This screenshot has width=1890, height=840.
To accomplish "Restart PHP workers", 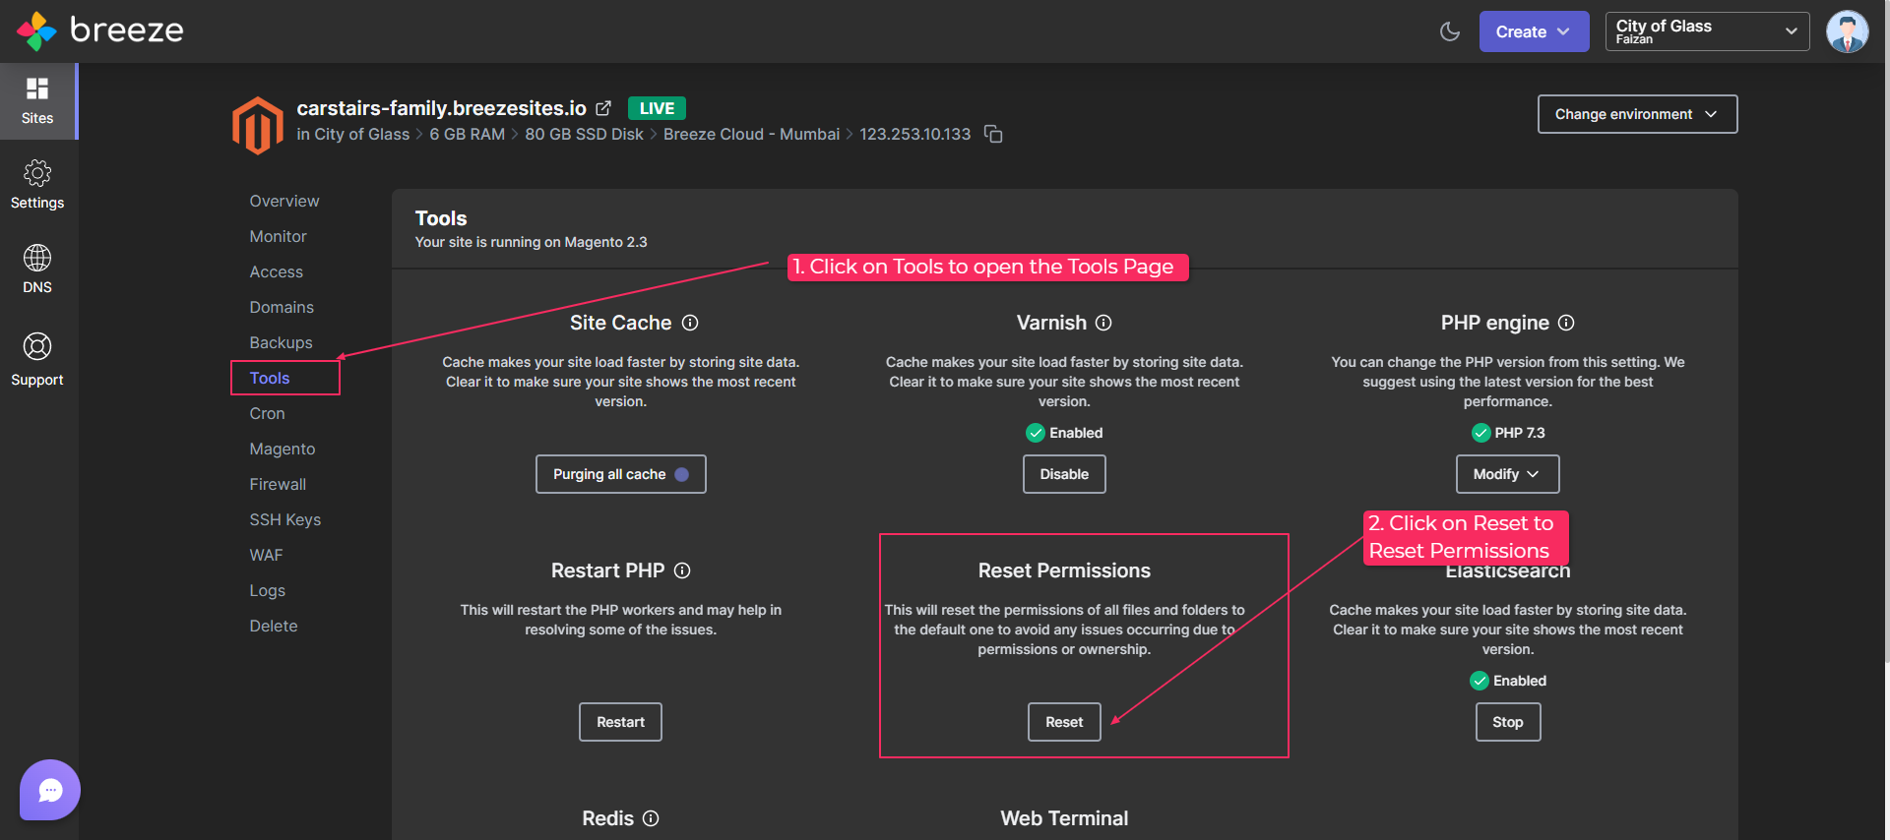I will coord(620,722).
